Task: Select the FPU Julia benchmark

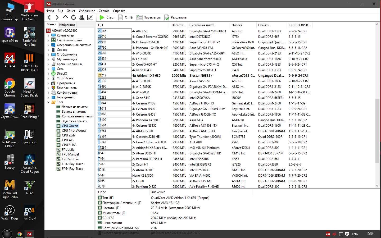Action: tap(68, 150)
